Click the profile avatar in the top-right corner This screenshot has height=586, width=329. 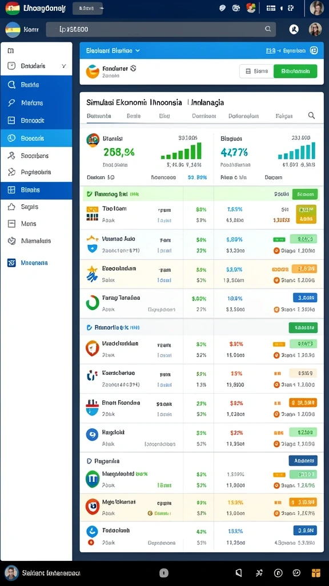coord(316,8)
